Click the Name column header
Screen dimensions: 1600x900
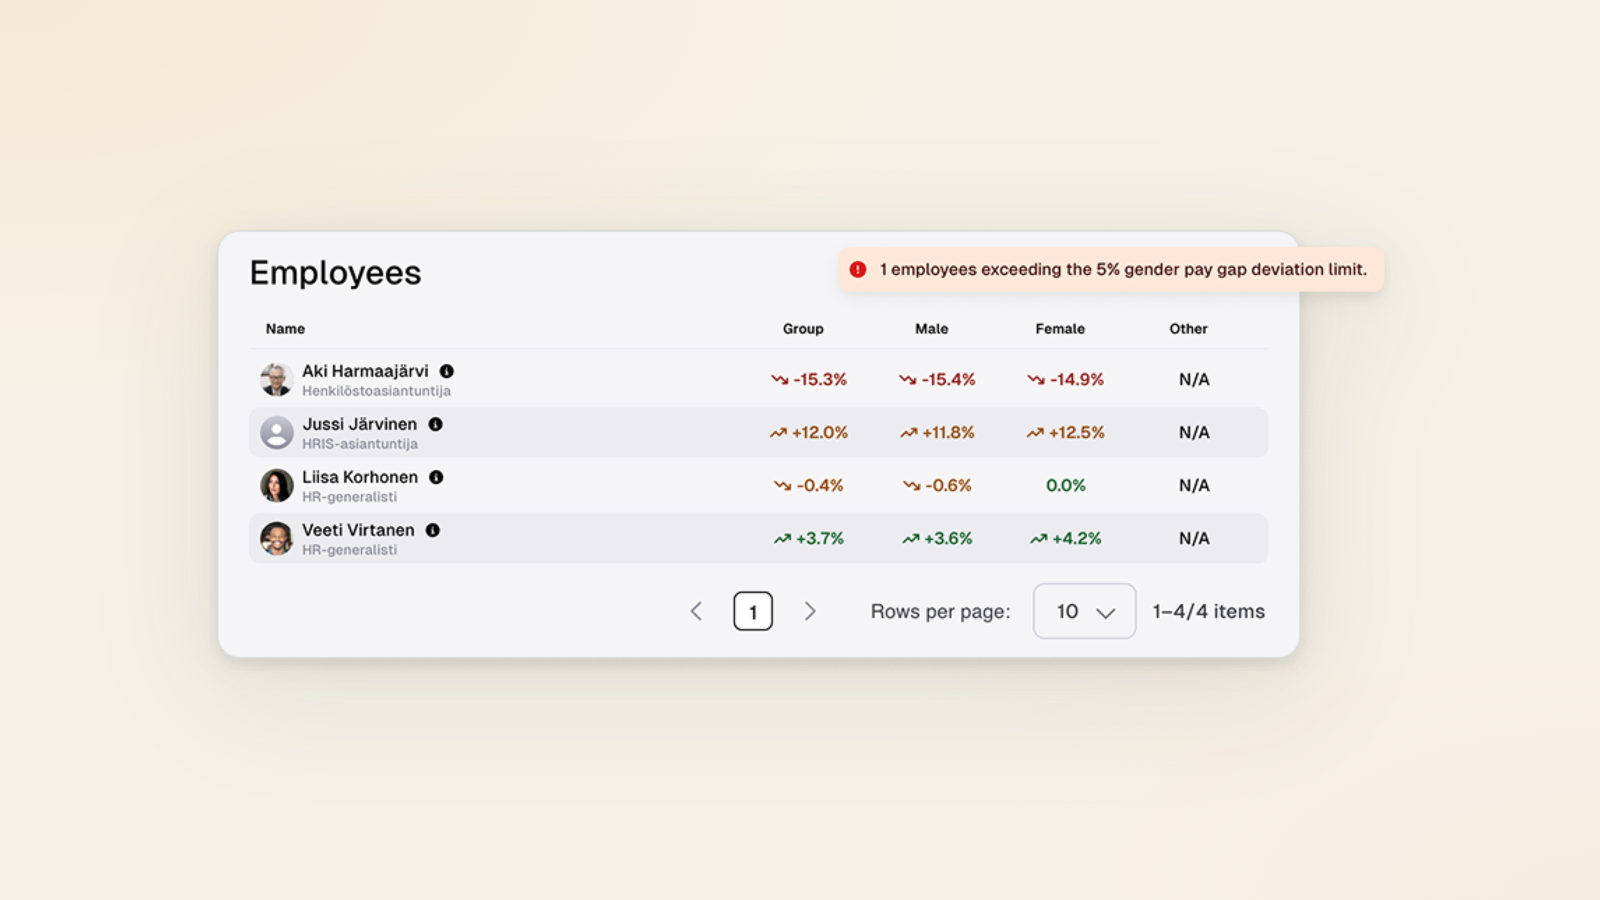(285, 329)
